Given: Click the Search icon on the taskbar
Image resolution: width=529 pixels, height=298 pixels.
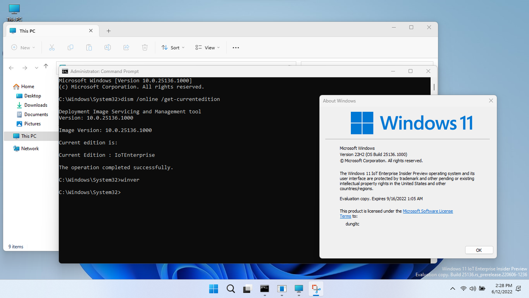Looking at the screenshot, I should pos(231,288).
